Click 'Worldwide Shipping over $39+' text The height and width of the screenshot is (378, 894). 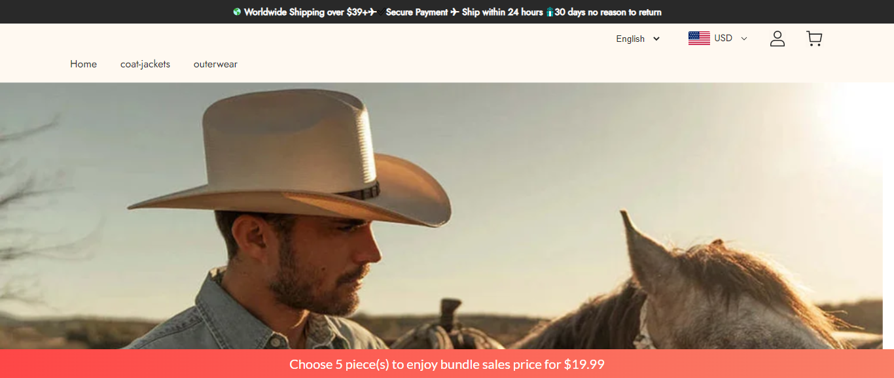click(305, 12)
